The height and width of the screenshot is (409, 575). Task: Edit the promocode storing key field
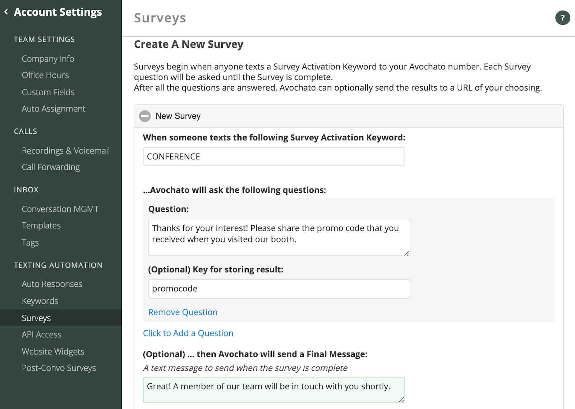pyautogui.click(x=279, y=288)
